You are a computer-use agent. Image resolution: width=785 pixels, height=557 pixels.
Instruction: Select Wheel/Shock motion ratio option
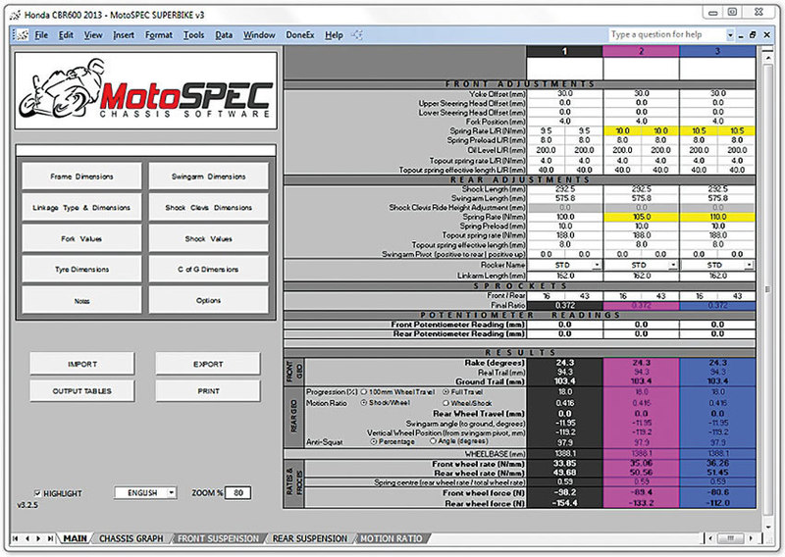tap(446, 403)
